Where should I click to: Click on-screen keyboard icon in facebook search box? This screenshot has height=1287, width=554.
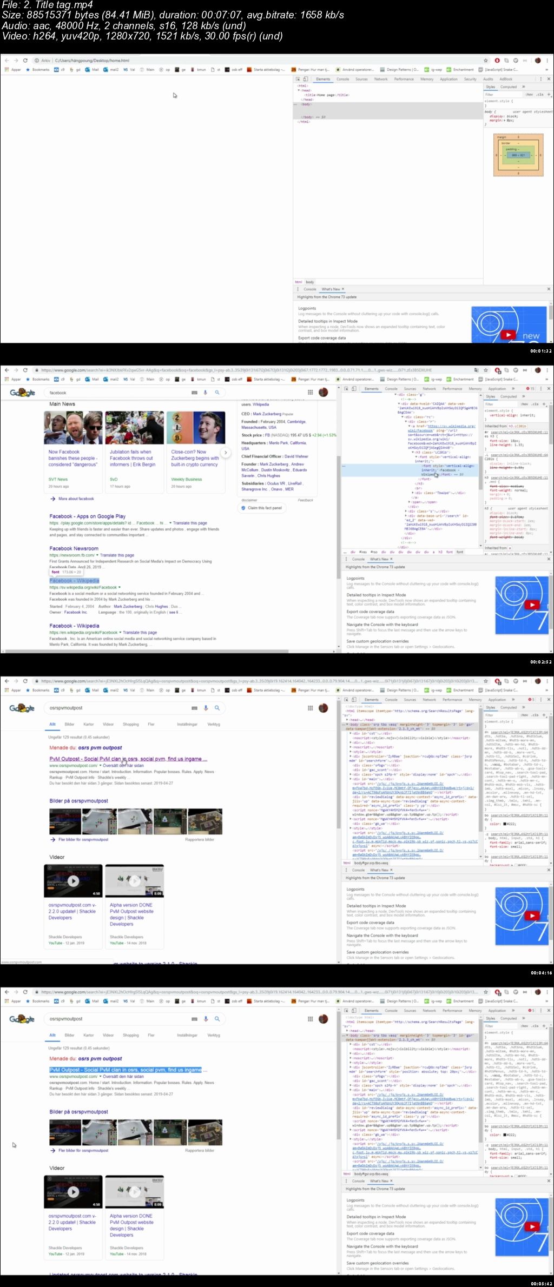(x=194, y=393)
